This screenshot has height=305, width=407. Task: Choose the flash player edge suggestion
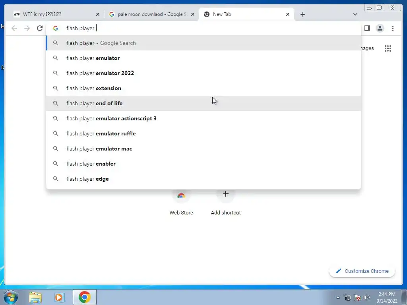click(203, 179)
